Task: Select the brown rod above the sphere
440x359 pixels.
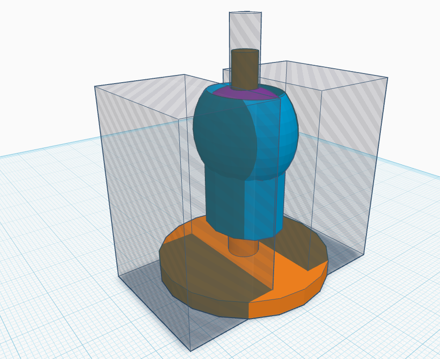Action: [x=245, y=69]
